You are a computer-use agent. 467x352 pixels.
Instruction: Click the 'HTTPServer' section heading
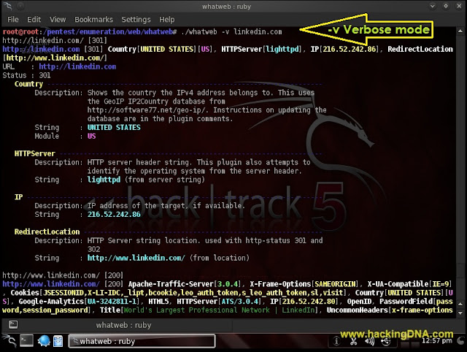35,153
